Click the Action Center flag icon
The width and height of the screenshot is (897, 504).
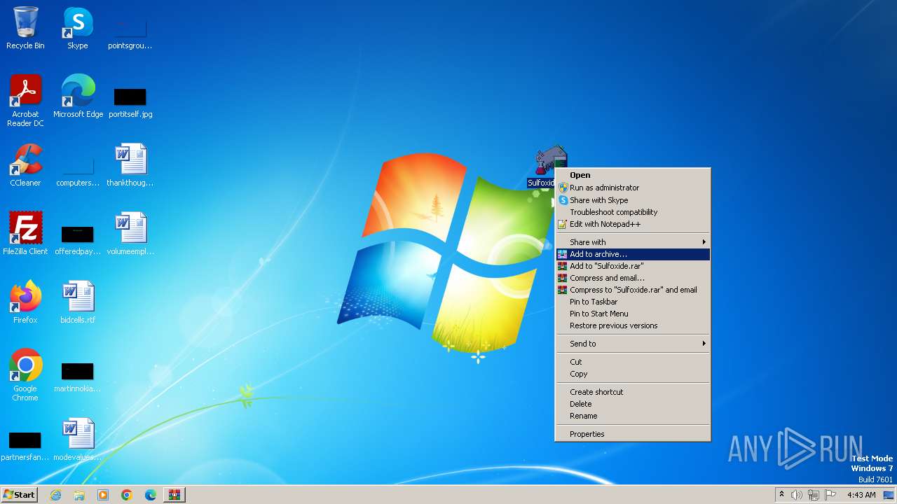tap(830, 495)
